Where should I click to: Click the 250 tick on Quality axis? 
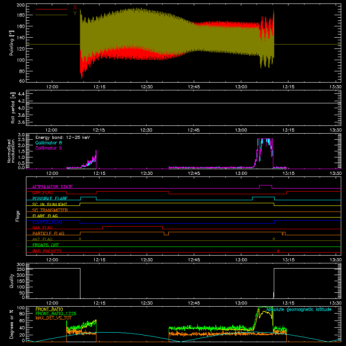pyautogui.click(x=20, y=269)
